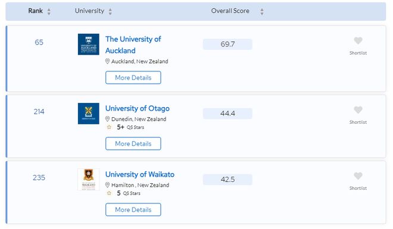Shortlist University of Otago with heart icon
The image size is (393, 229).
(x=358, y=109)
